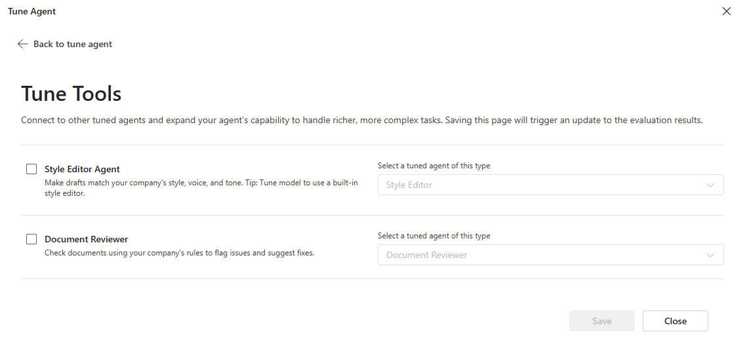Click the 'Document Reviewer' label text

86,239
